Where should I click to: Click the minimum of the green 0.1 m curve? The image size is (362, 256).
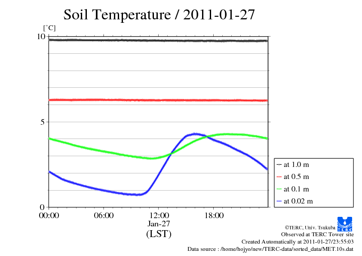151,158
